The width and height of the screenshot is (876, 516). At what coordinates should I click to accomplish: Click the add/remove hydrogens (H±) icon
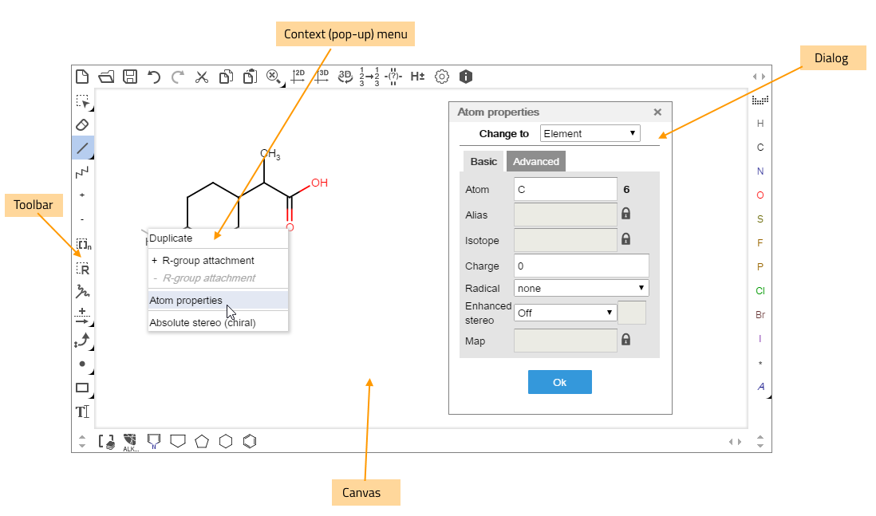(417, 77)
